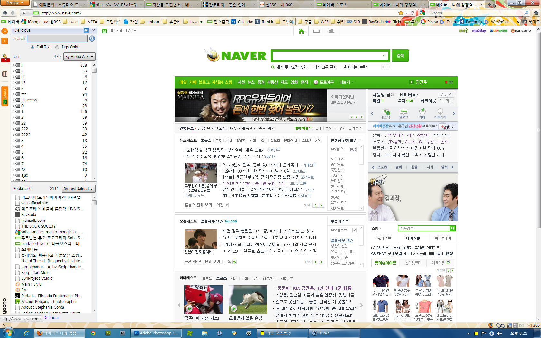Open new tab with the plus button

point(490,5)
